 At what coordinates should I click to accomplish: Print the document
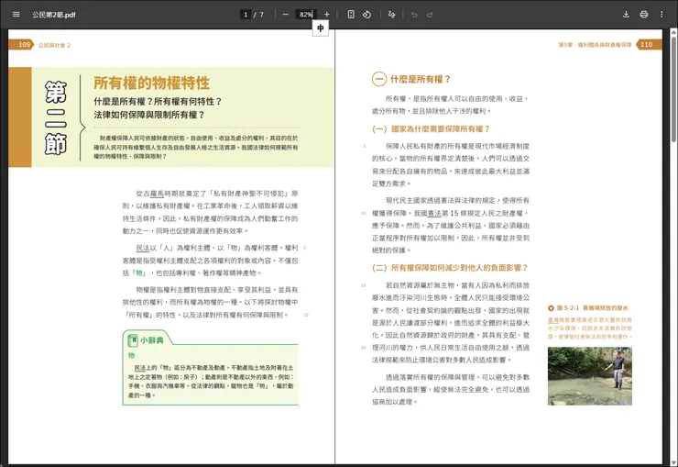(x=644, y=15)
